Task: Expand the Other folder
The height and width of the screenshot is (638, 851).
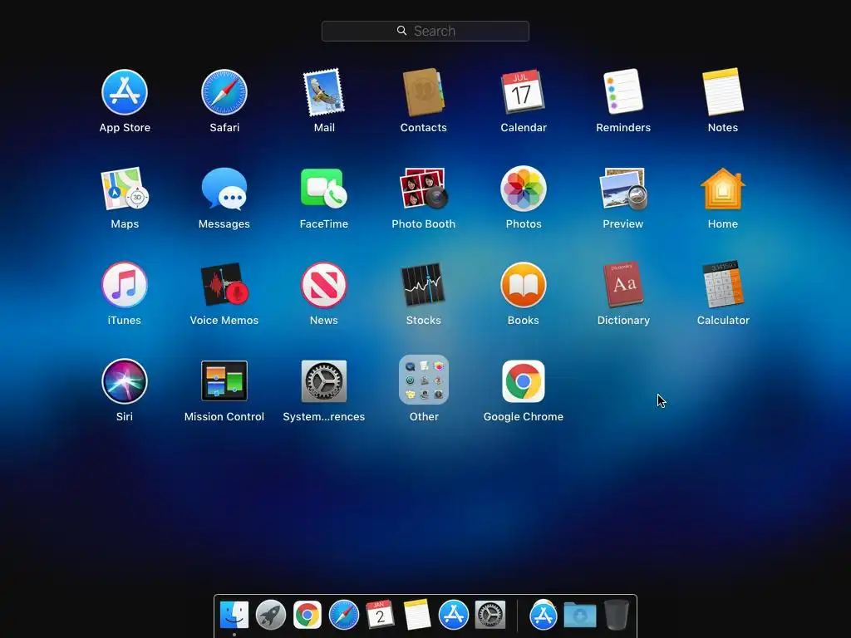Action: pos(423,380)
